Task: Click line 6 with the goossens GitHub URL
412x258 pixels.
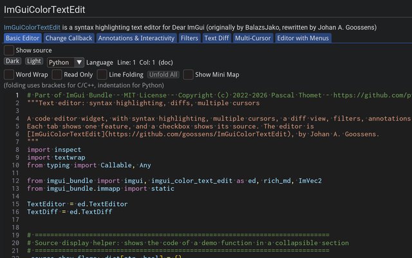Action: pos(203,134)
